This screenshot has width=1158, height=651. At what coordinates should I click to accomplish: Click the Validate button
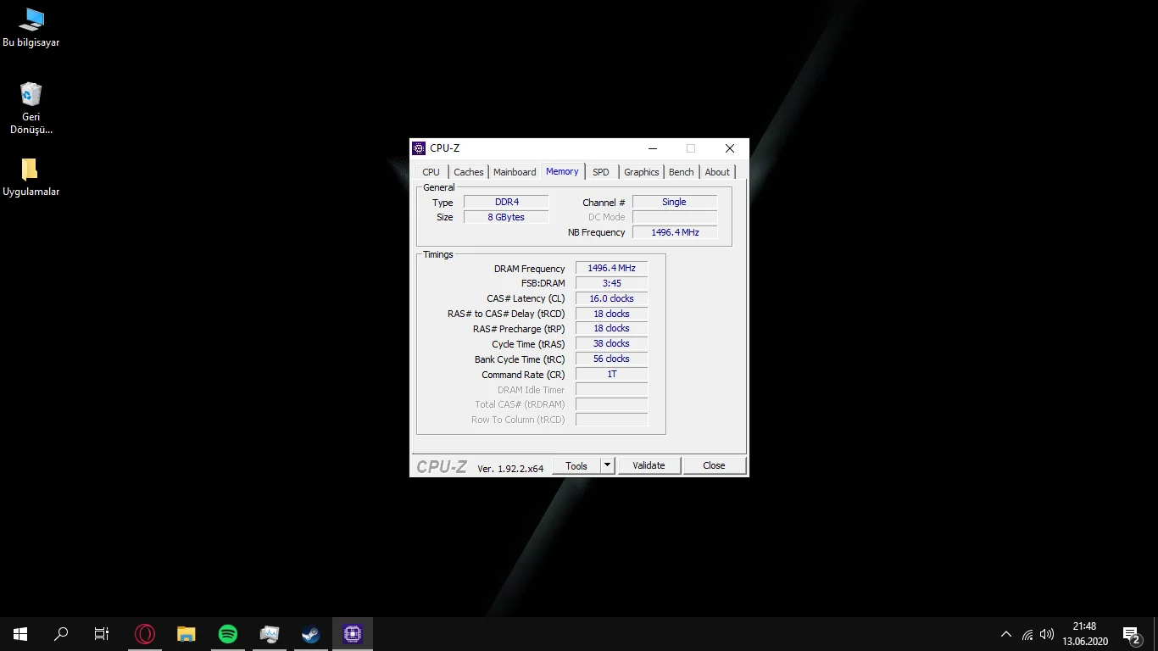649,465
